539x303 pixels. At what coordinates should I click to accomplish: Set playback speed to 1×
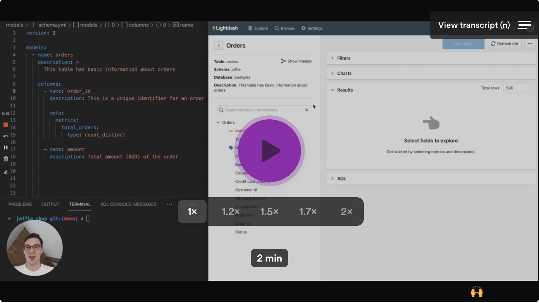click(192, 212)
